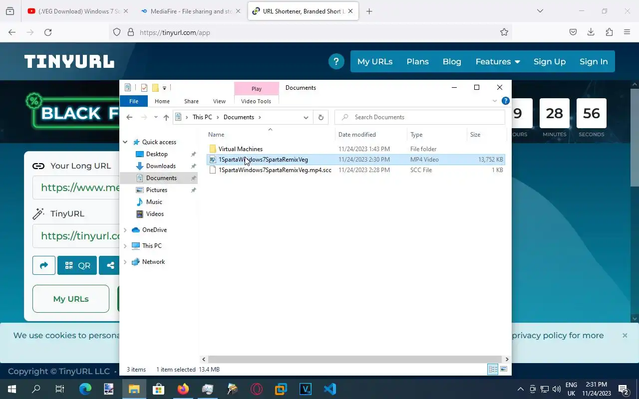
Task: Open My URLs in TinyURL navigation
Action: (375, 62)
